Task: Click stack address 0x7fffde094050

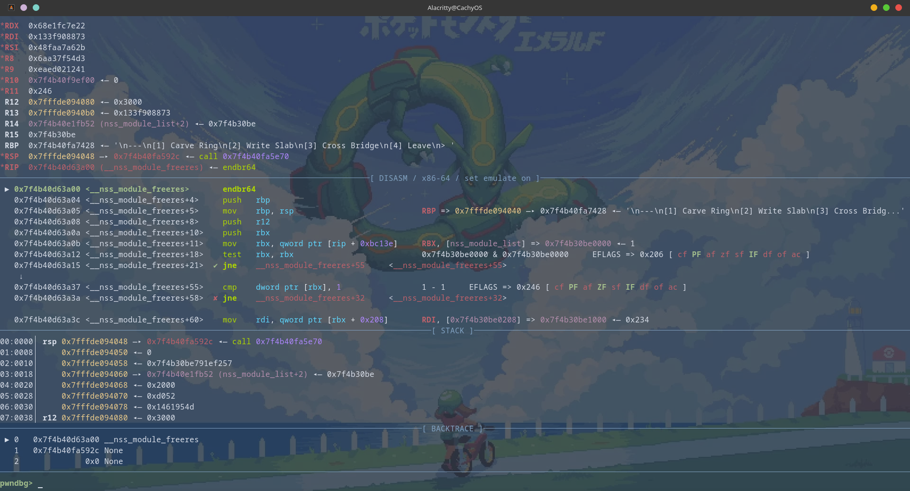Action: pyautogui.click(x=95, y=352)
